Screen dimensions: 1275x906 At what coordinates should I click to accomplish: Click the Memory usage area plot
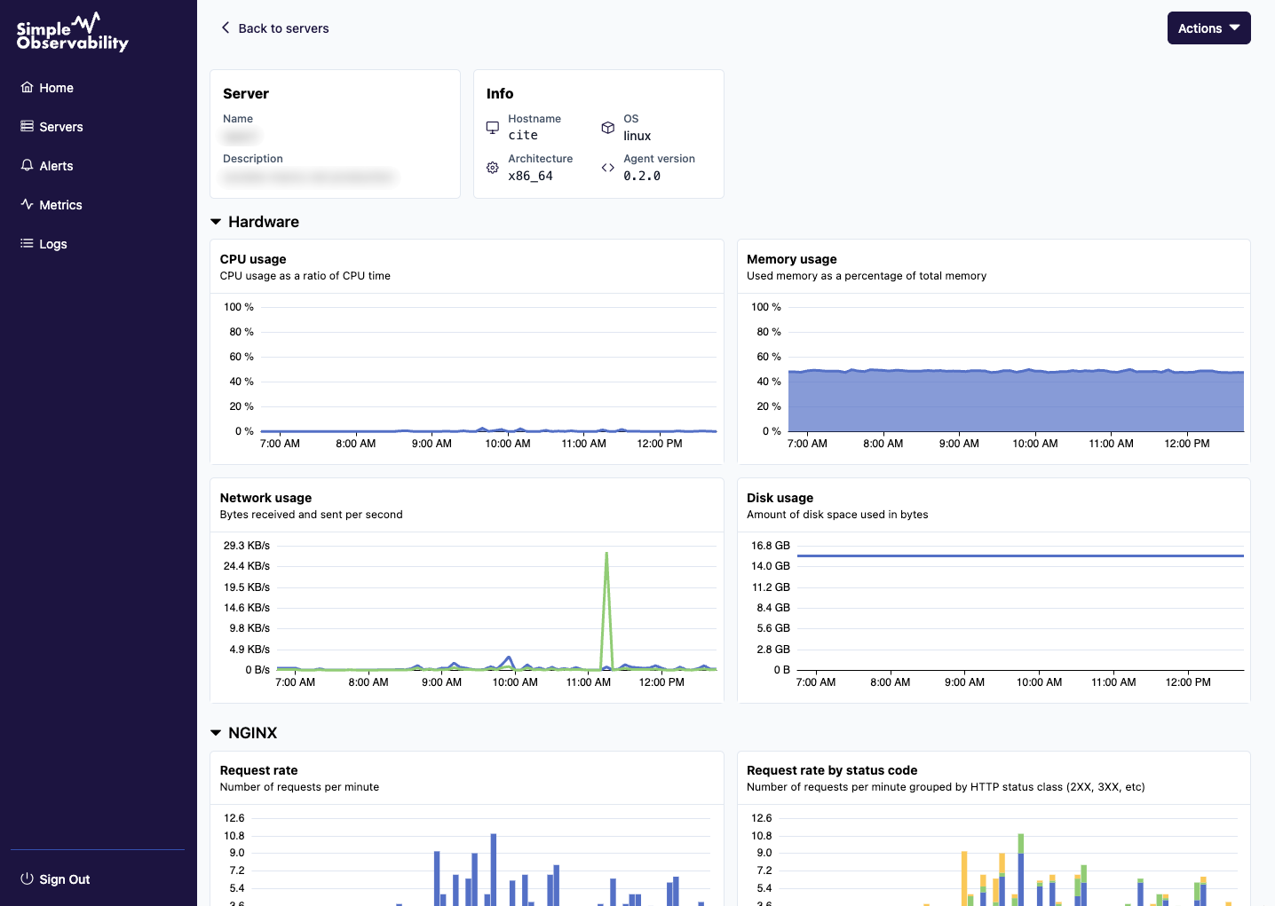point(1016,401)
